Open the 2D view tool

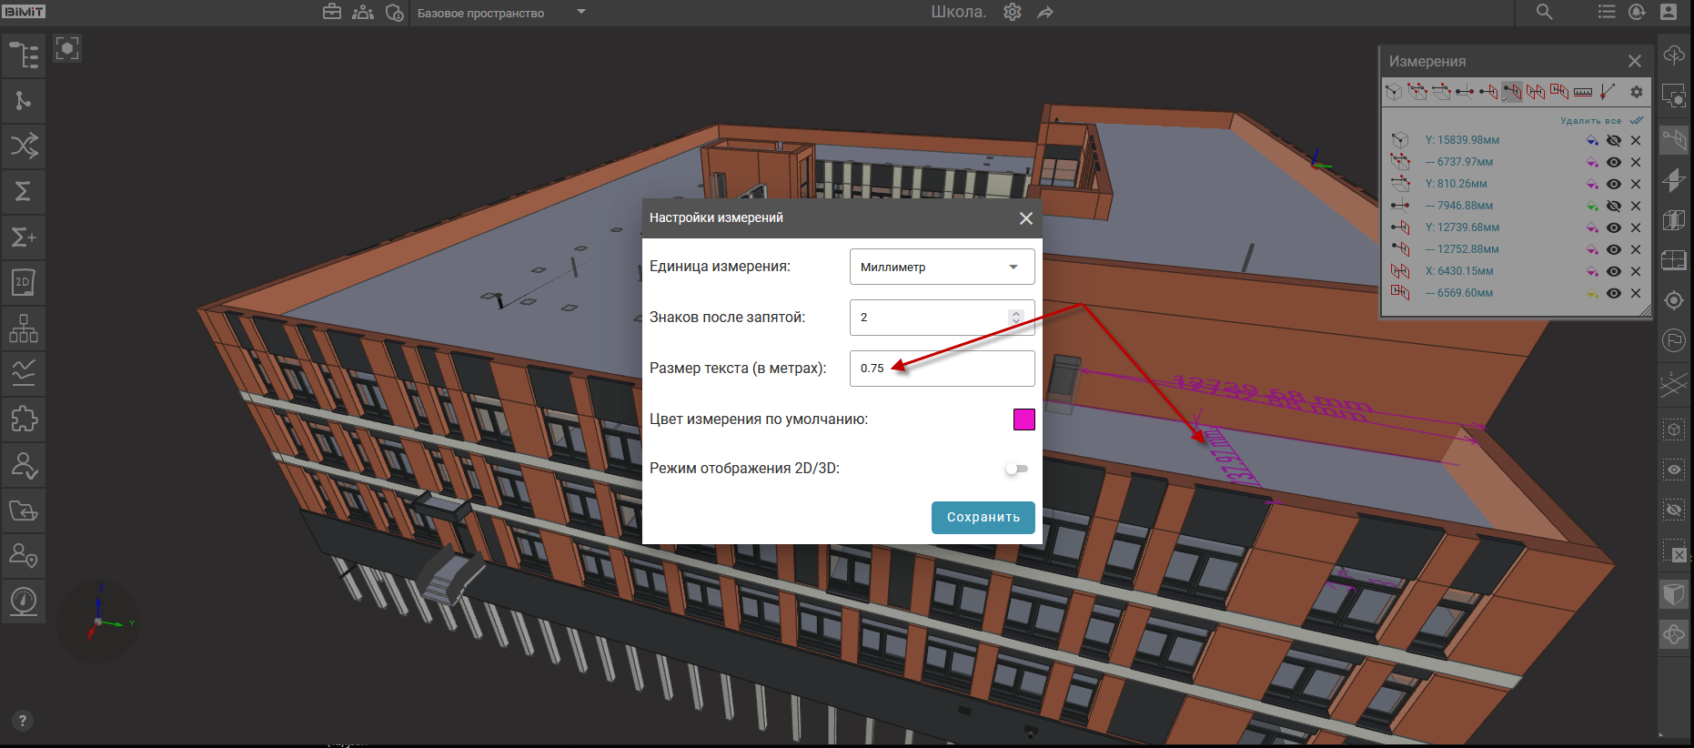point(24,282)
